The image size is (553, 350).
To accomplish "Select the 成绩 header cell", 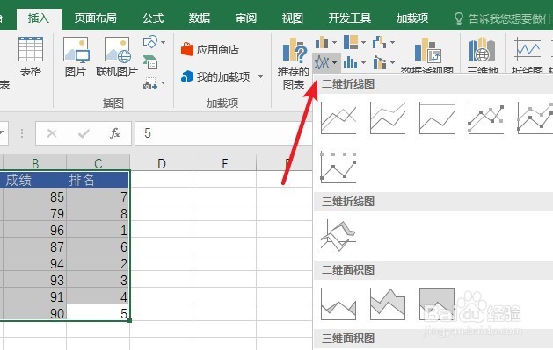I will click(34, 180).
